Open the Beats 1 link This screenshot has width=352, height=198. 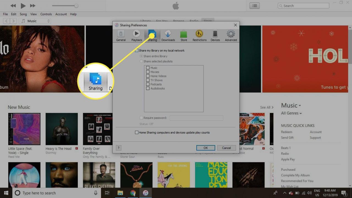tap(286, 148)
